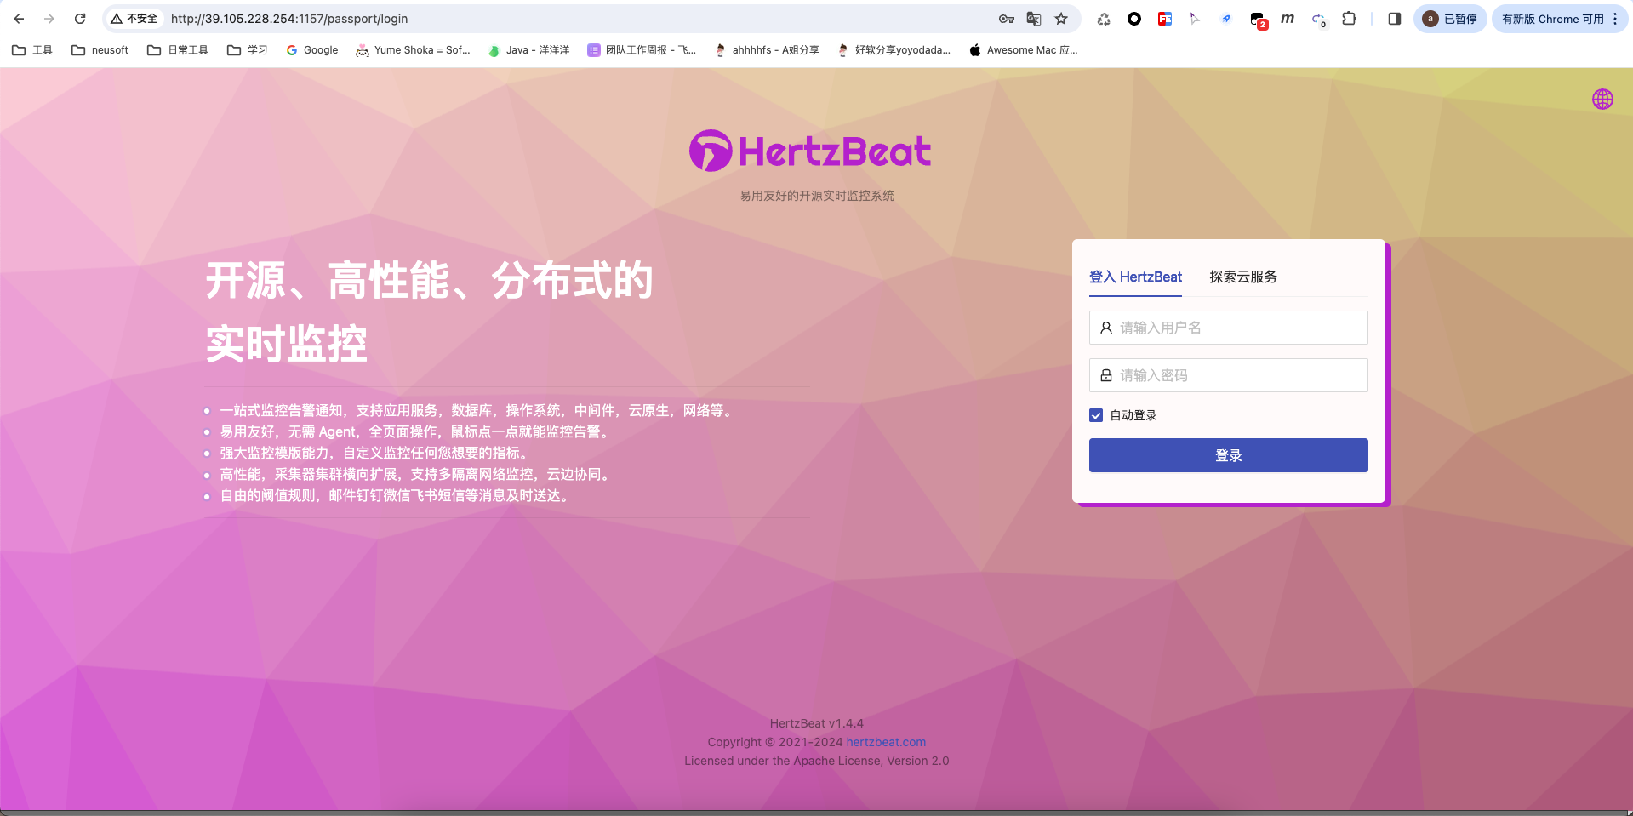
Task: Click the 'Licensed under the Apache License, Version 2.0' text
Action: pyautogui.click(x=817, y=761)
